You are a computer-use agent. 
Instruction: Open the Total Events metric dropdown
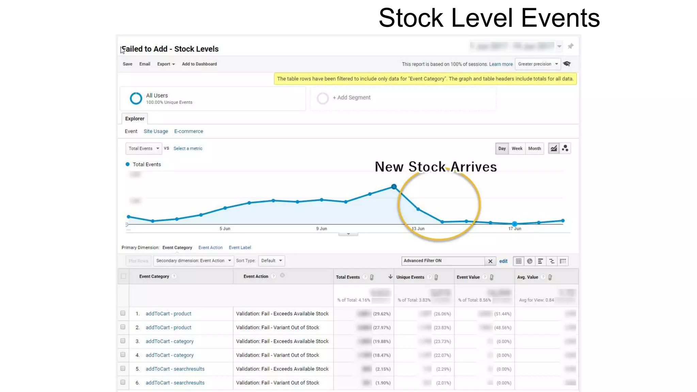click(x=144, y=148)
